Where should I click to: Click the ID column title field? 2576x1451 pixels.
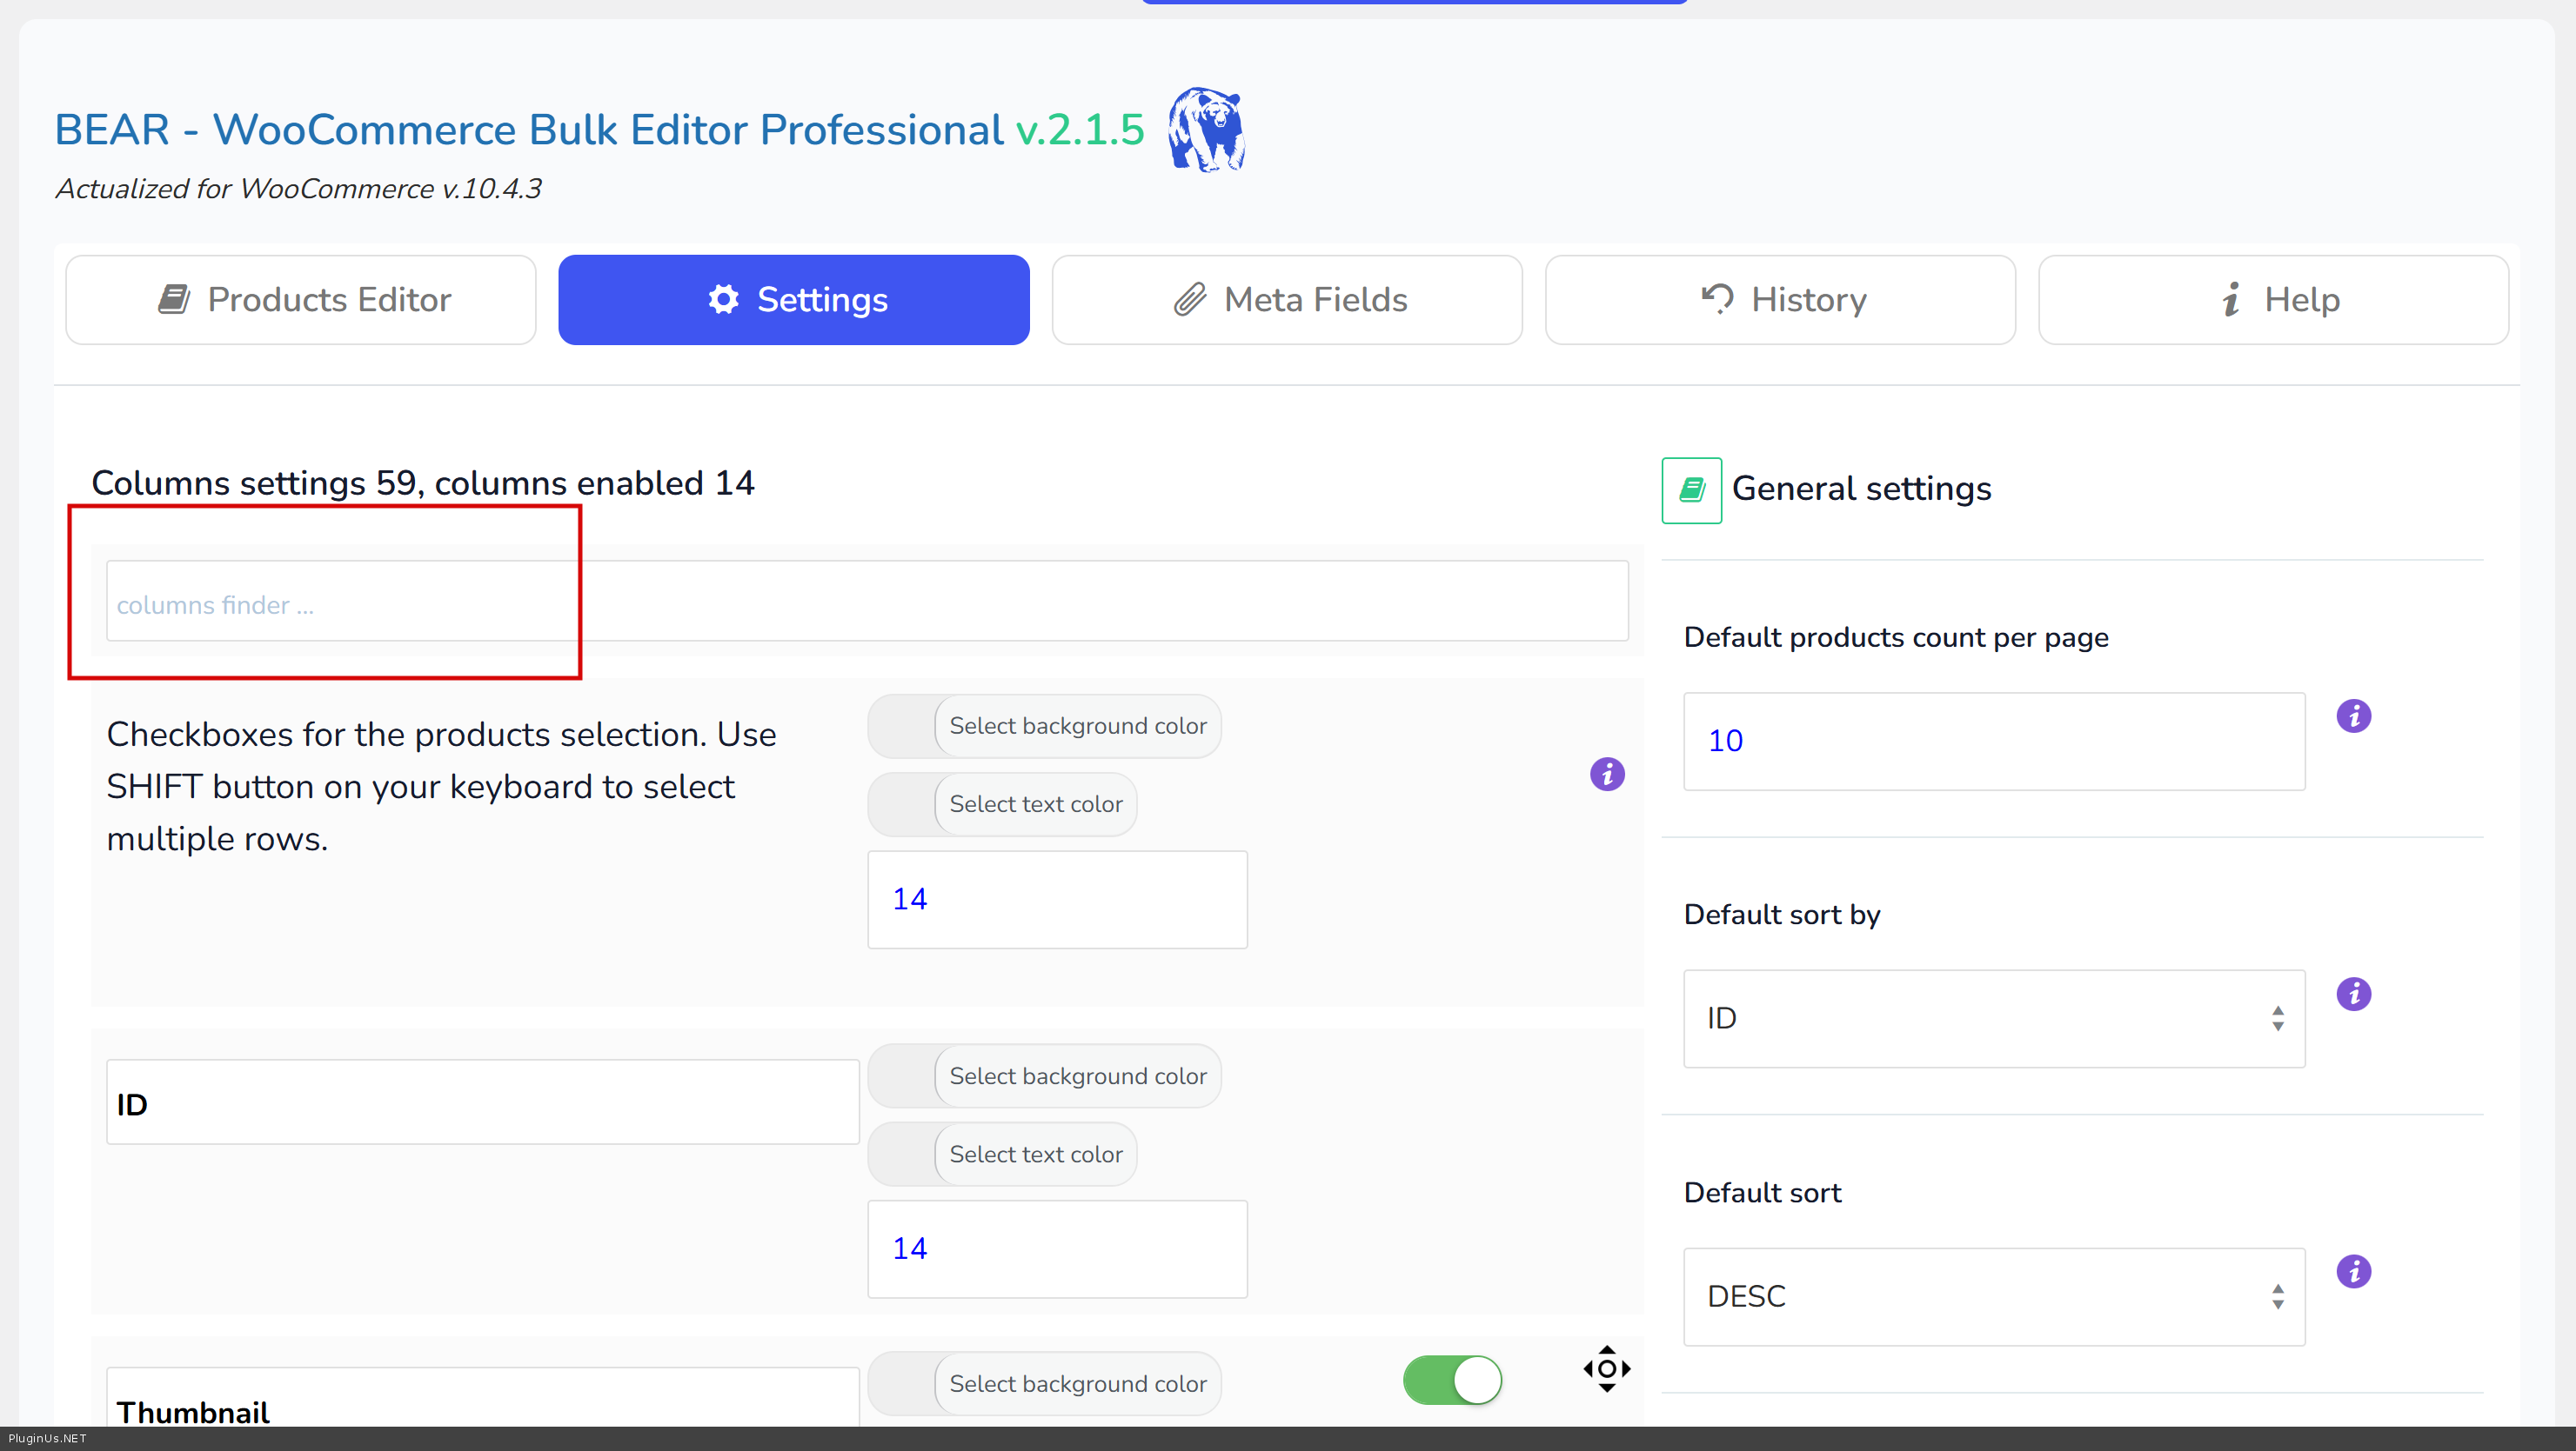482,1103
